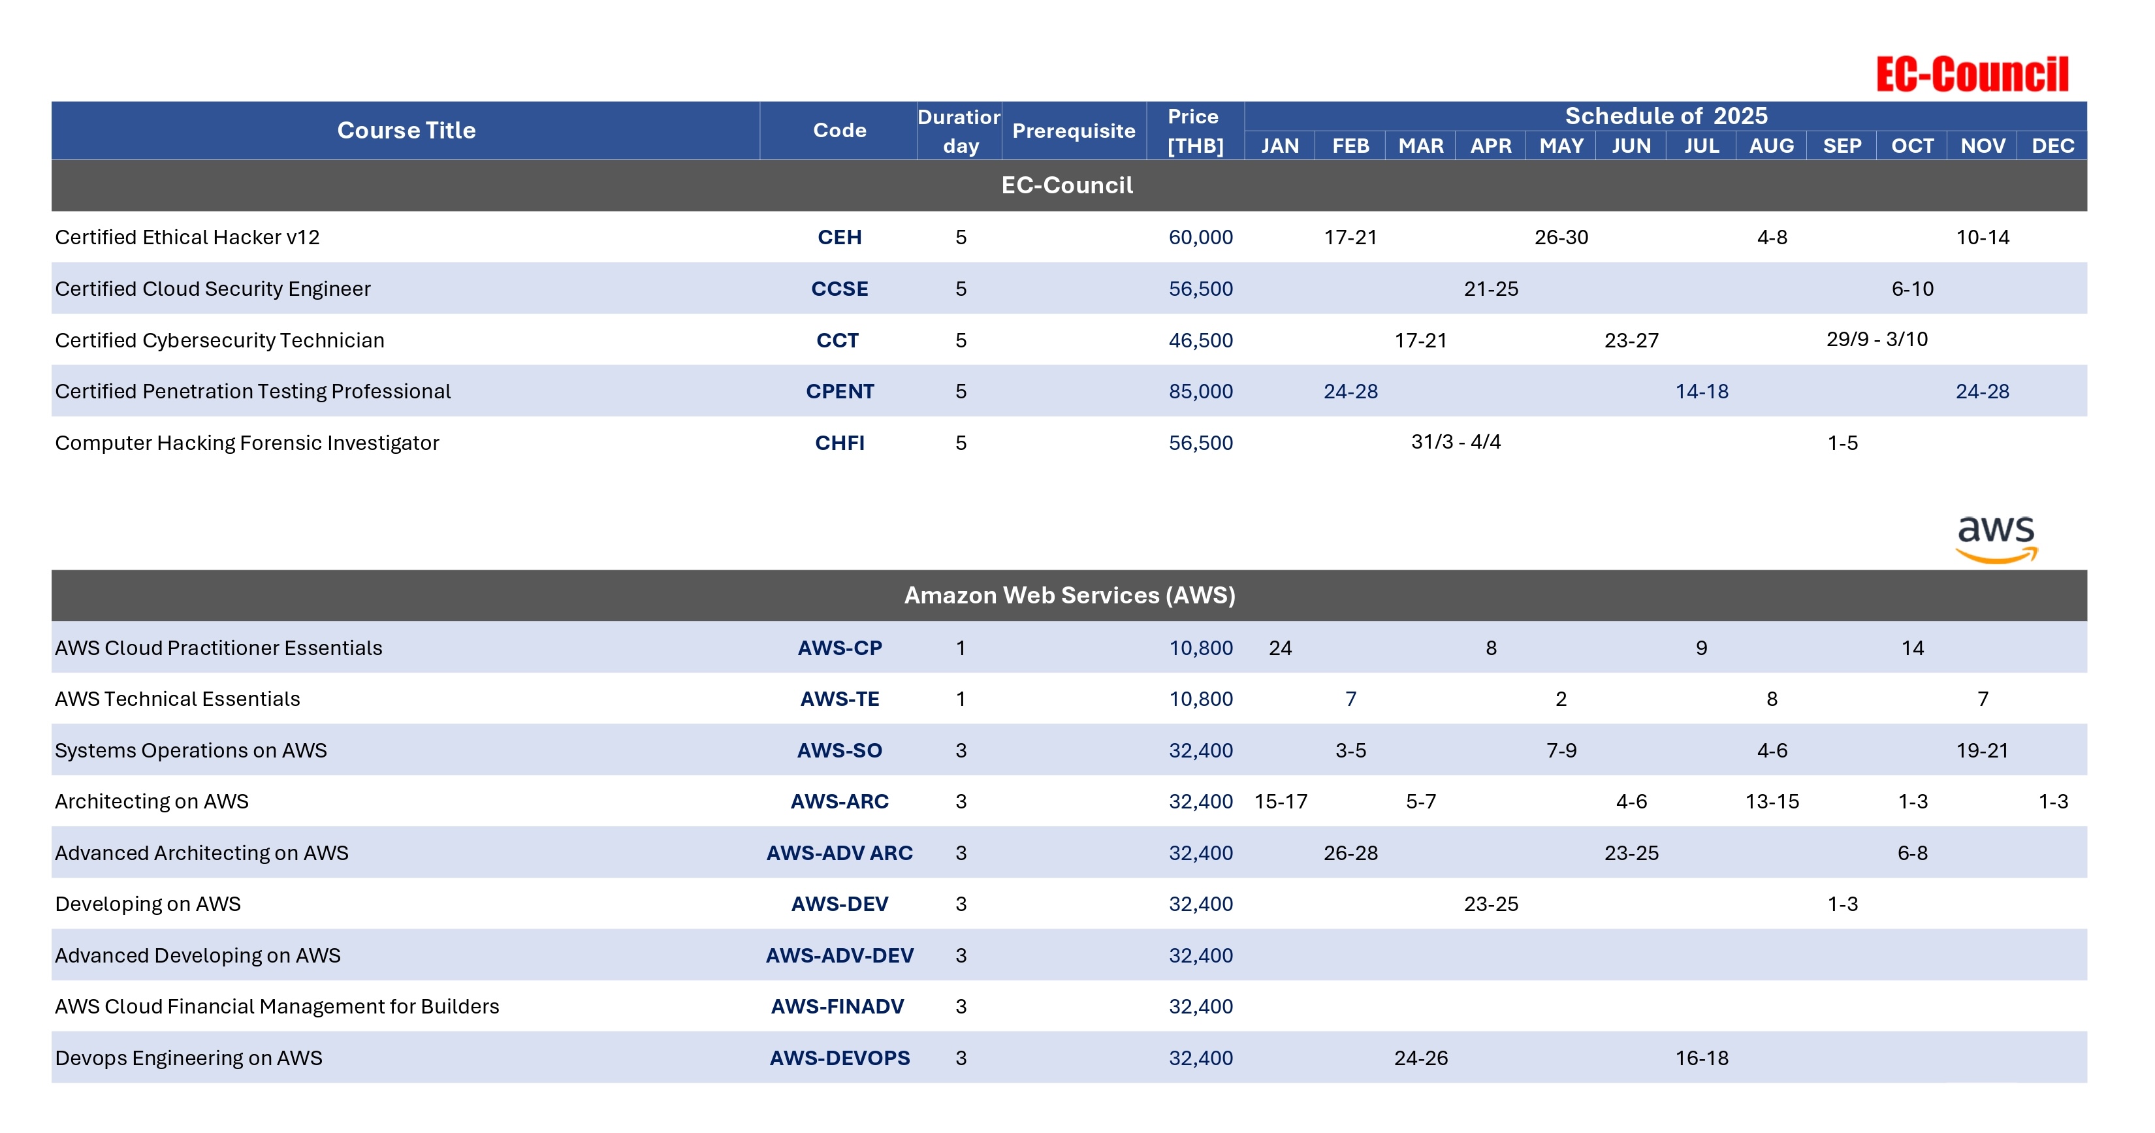The image size is (2155, 1133).
Task: Click the AWS-ARC course code
Action: tap(839, 802)
